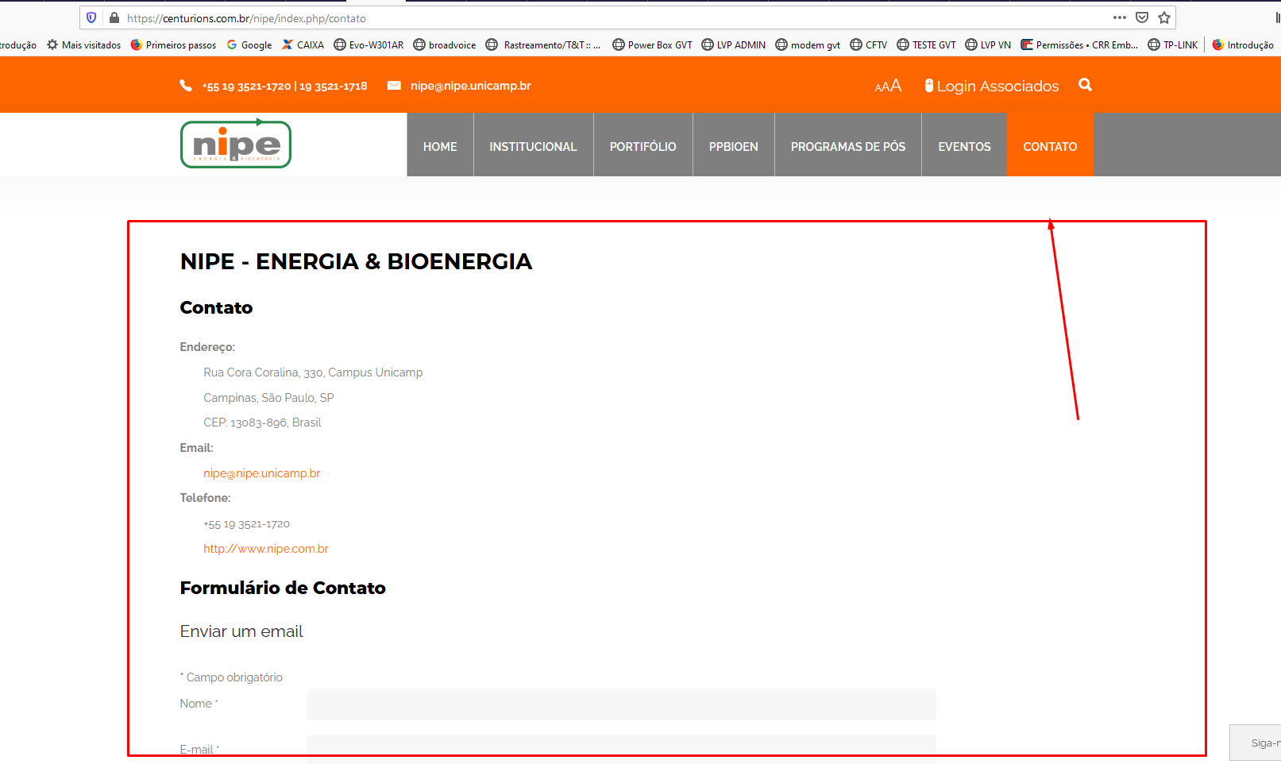Image resolution: width=1281 pixels, height=764 pixels.
Task: Open modem gvt bookmark
Action: click(x=808, y=45)
